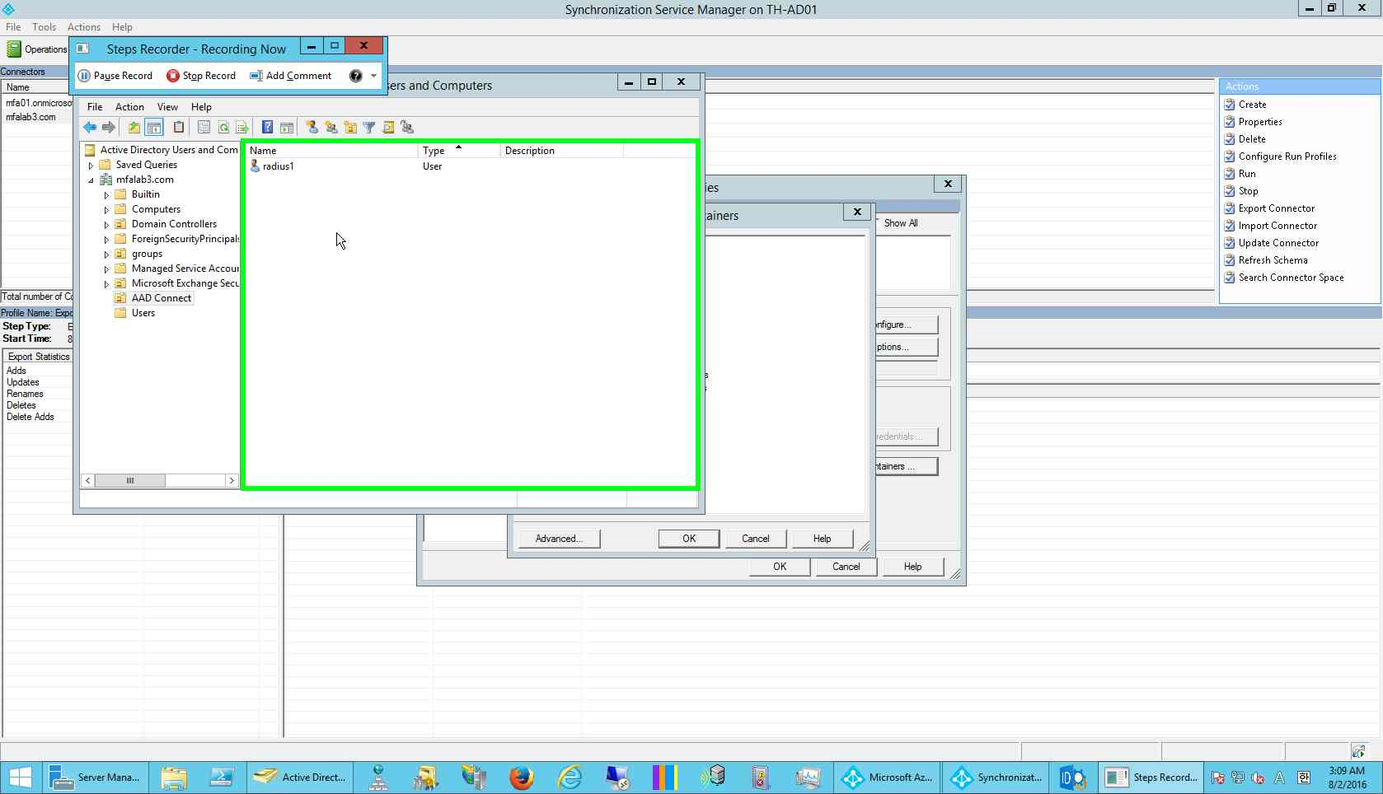The height and width of the screenshot is (794, 1383).
Task: Expand Microsoft Exchange Security node
Action: (x=106, y=284)
